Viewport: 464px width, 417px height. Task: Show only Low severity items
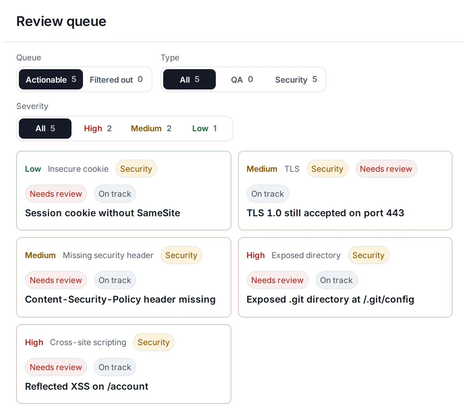(x=204, y=129)
